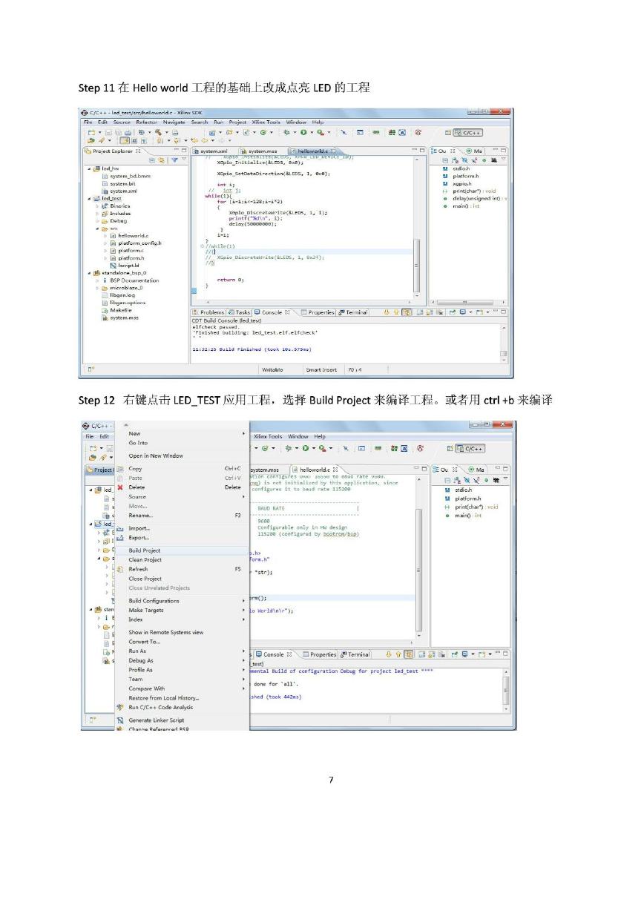Open the Terminal tab in top window
This screenshot has height=911, width=644.
[353, 312]
